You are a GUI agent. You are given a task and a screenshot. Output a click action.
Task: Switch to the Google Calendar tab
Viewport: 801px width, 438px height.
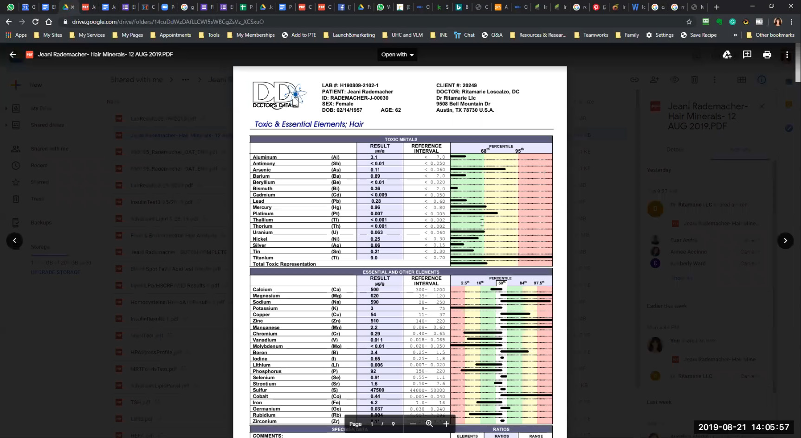[x=29, y=7]
